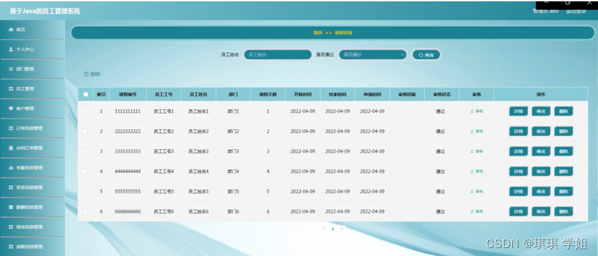The height and width of the screenshot is (256, 598).
Task: Click 详情 for row 员工工号6
Action: 518,212
